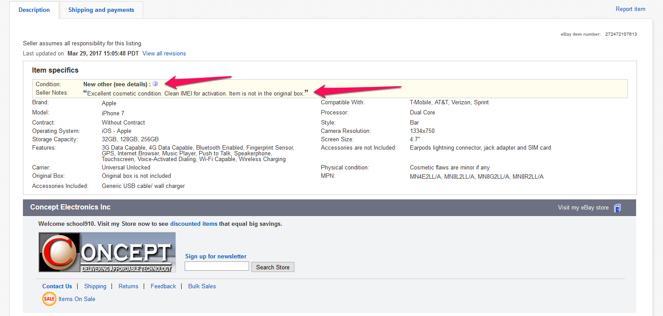This screenshot has width=663, height=316.
Task: Click the Search Store button
Action: (x=273, y=267)
